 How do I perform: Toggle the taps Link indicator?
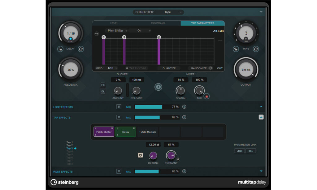pos(246,39)
